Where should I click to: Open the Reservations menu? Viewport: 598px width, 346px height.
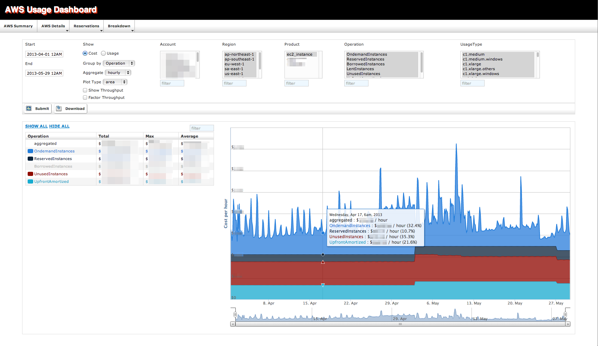tap(86, 26)
